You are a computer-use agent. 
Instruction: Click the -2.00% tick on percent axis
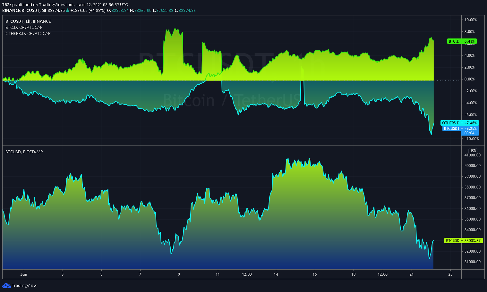pos(470,91)
